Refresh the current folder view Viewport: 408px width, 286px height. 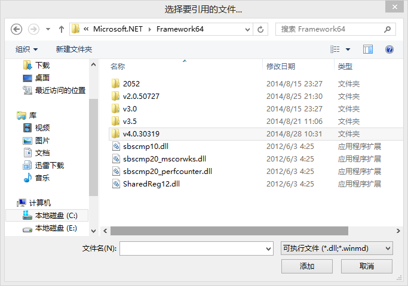(260, 29)
